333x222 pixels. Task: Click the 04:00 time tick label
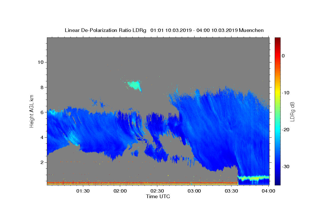268,191
